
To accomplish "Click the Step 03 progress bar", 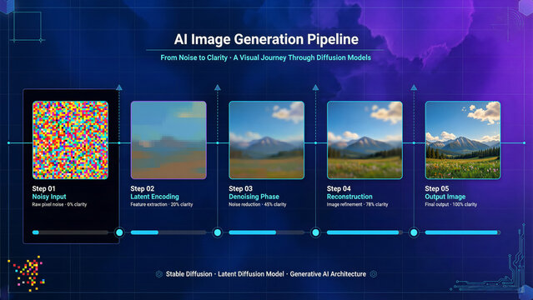I will [x=267, y=232].
